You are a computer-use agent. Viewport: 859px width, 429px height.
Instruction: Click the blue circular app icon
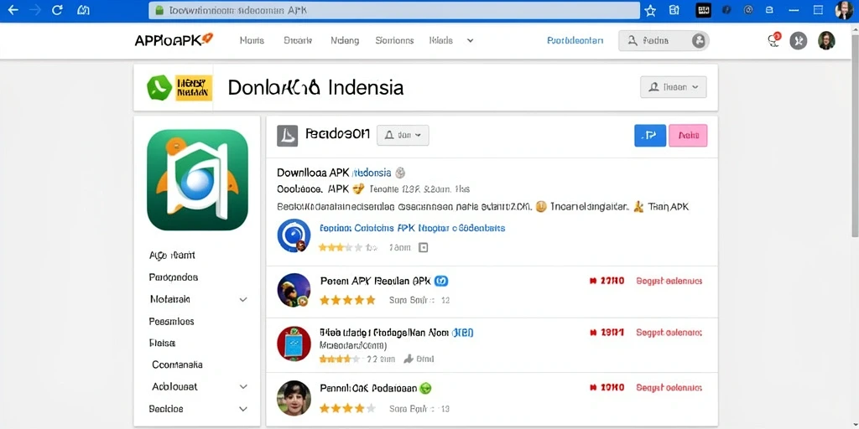pos(294,235)
